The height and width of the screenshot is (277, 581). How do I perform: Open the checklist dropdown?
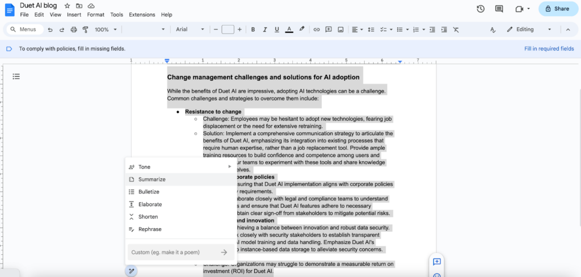tap(386, 30)
